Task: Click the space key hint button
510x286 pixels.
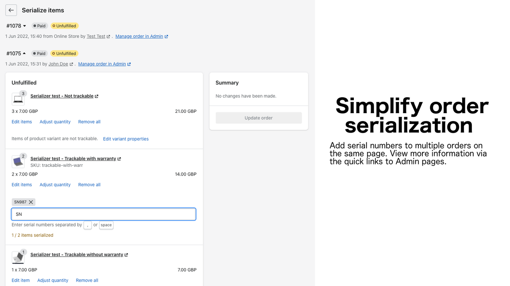Action: click(106, 225)
